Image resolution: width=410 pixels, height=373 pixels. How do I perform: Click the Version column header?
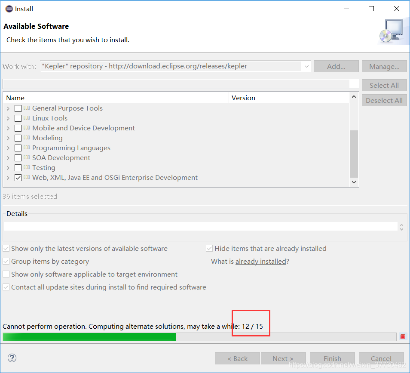pos(289,98)
